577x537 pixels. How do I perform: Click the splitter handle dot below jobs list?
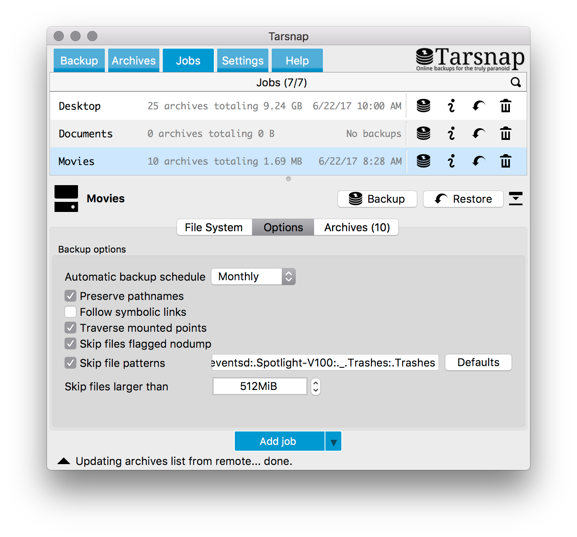[288, 179]
